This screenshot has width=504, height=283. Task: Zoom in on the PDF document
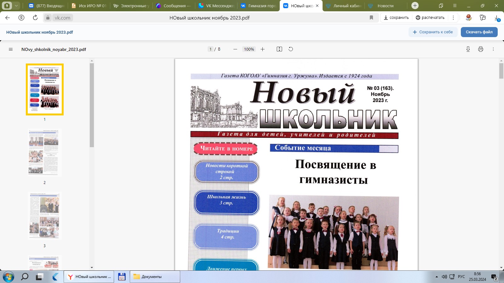tap(263, 49)
